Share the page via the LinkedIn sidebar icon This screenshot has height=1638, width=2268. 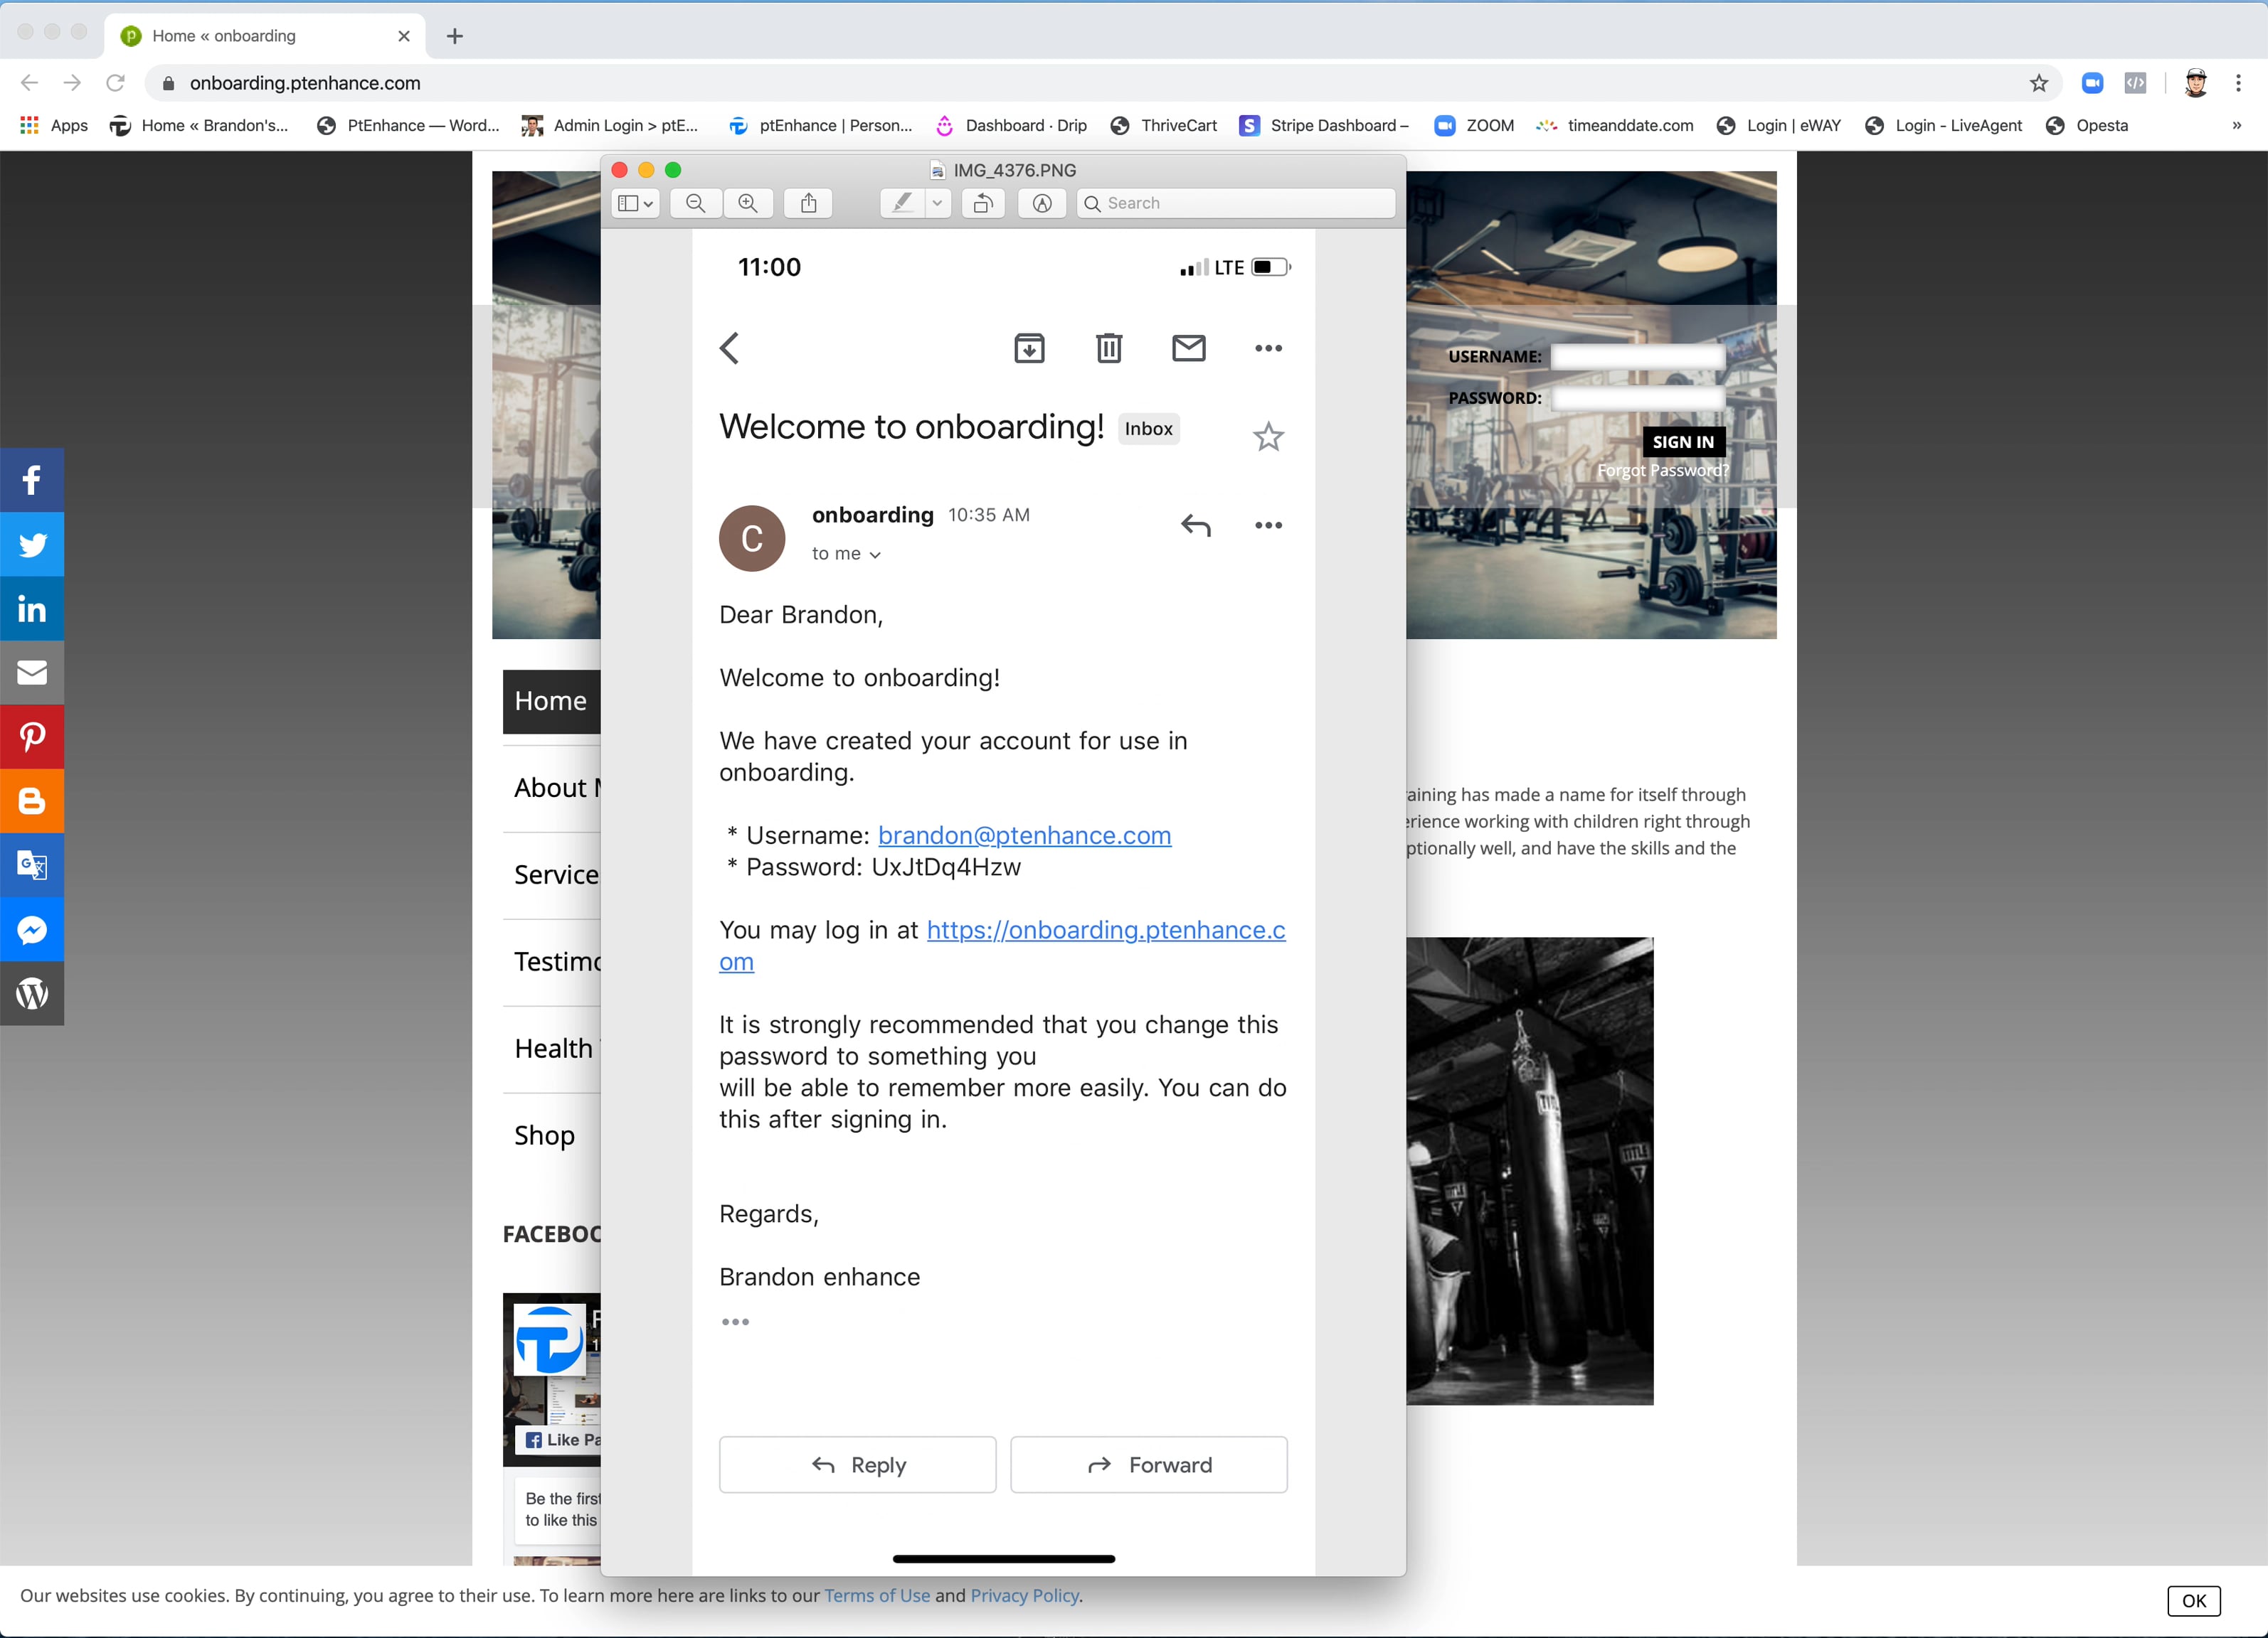point(32,609)
